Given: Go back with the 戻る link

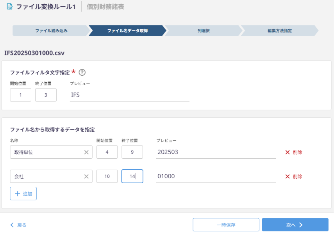Looking at the screenshot, I should 18,225.
